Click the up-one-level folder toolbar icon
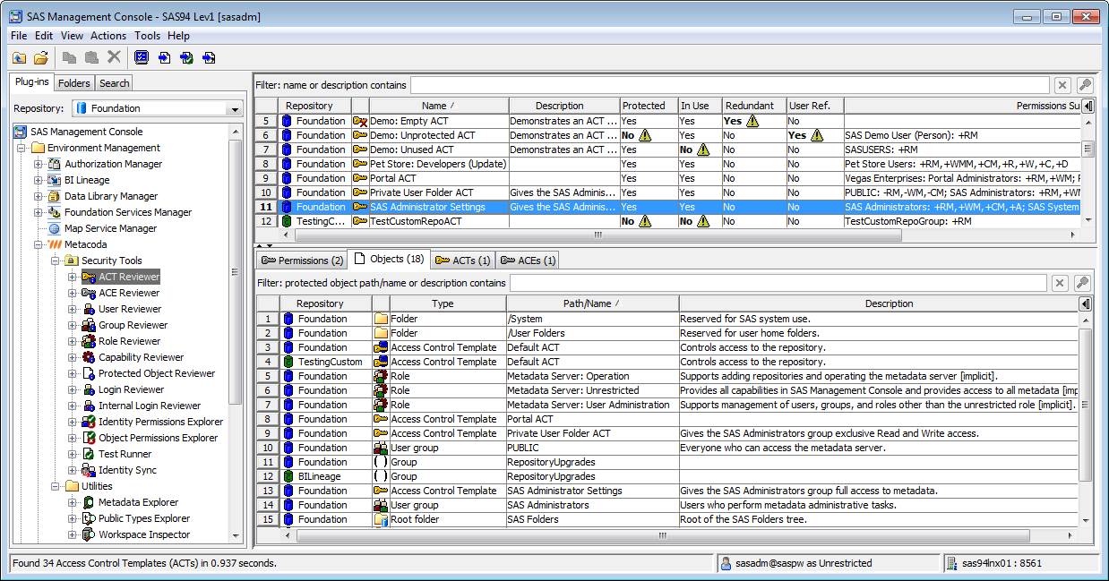Viewport: 1109px width, 581px height. coord(20,57)
